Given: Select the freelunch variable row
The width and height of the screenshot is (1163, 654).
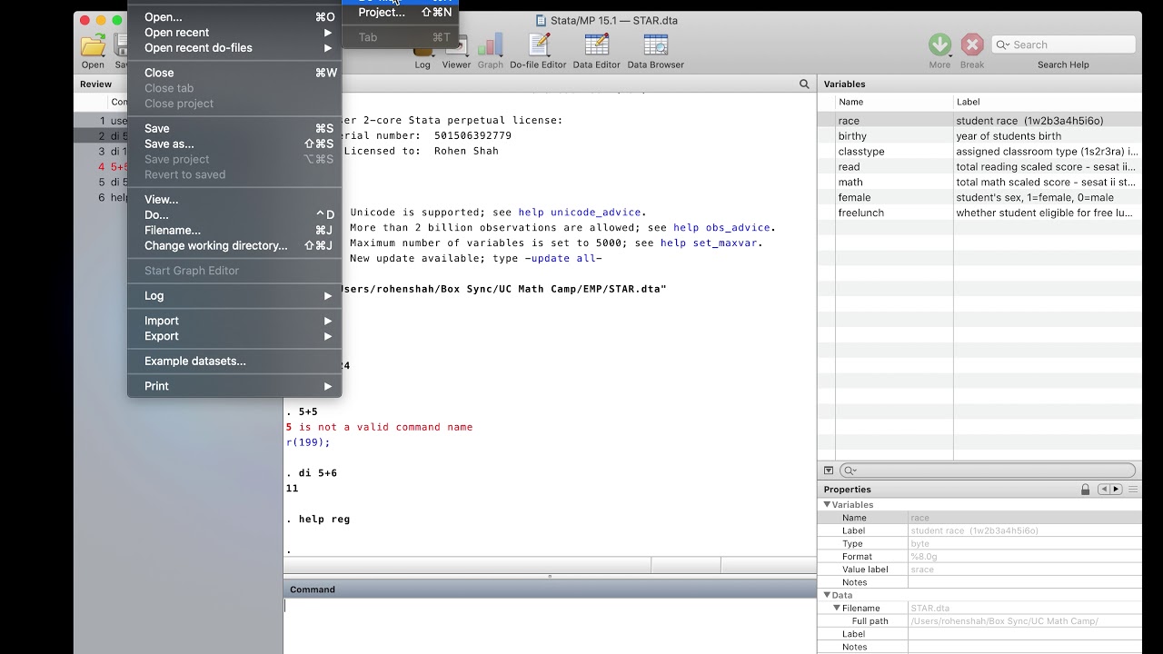Looking at the screenshot, I should click(x=979, y=213).
